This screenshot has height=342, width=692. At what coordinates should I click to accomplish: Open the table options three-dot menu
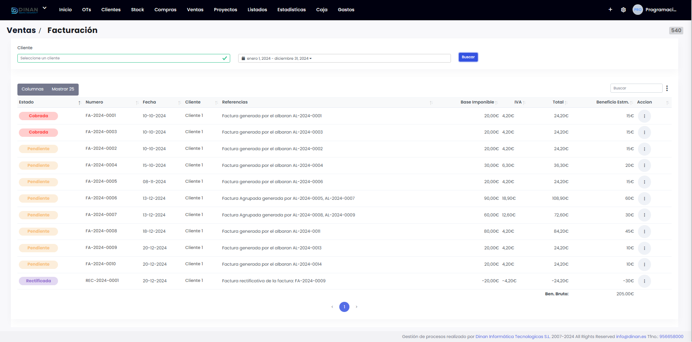pyautogui.click(x=667, y=88)
